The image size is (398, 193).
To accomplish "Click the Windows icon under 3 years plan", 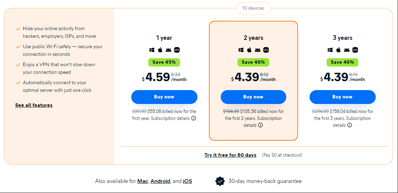I will click(x=330, y=50).
